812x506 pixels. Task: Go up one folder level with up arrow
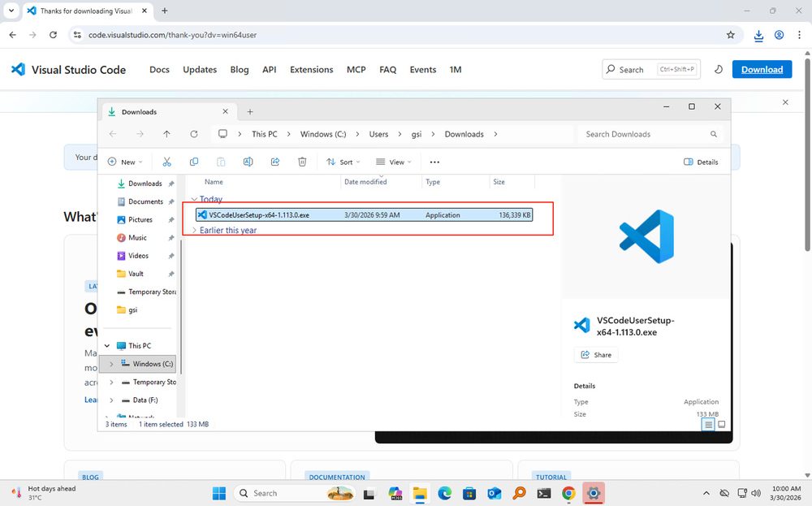[166, 134]
